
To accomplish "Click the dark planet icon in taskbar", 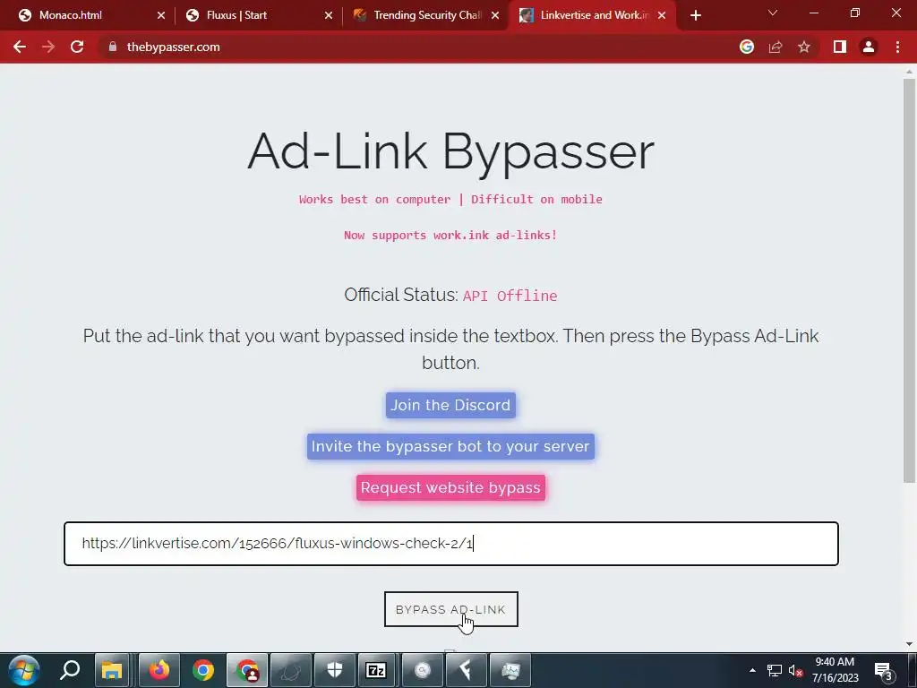I will 291,670.
